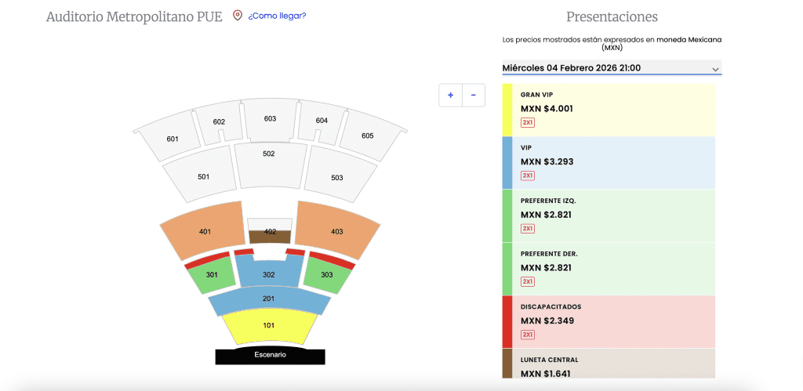This screenshot has width=803, height=391.
Task: Click the yellow section 101 on map
Action: [x=269, y=325]
